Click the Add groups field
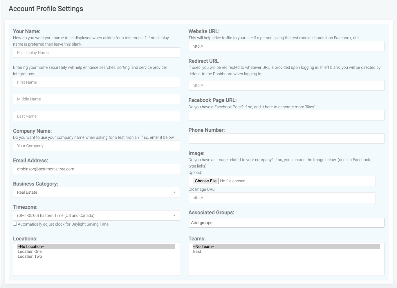Screen dimensions: 397x288 point(286,223)
